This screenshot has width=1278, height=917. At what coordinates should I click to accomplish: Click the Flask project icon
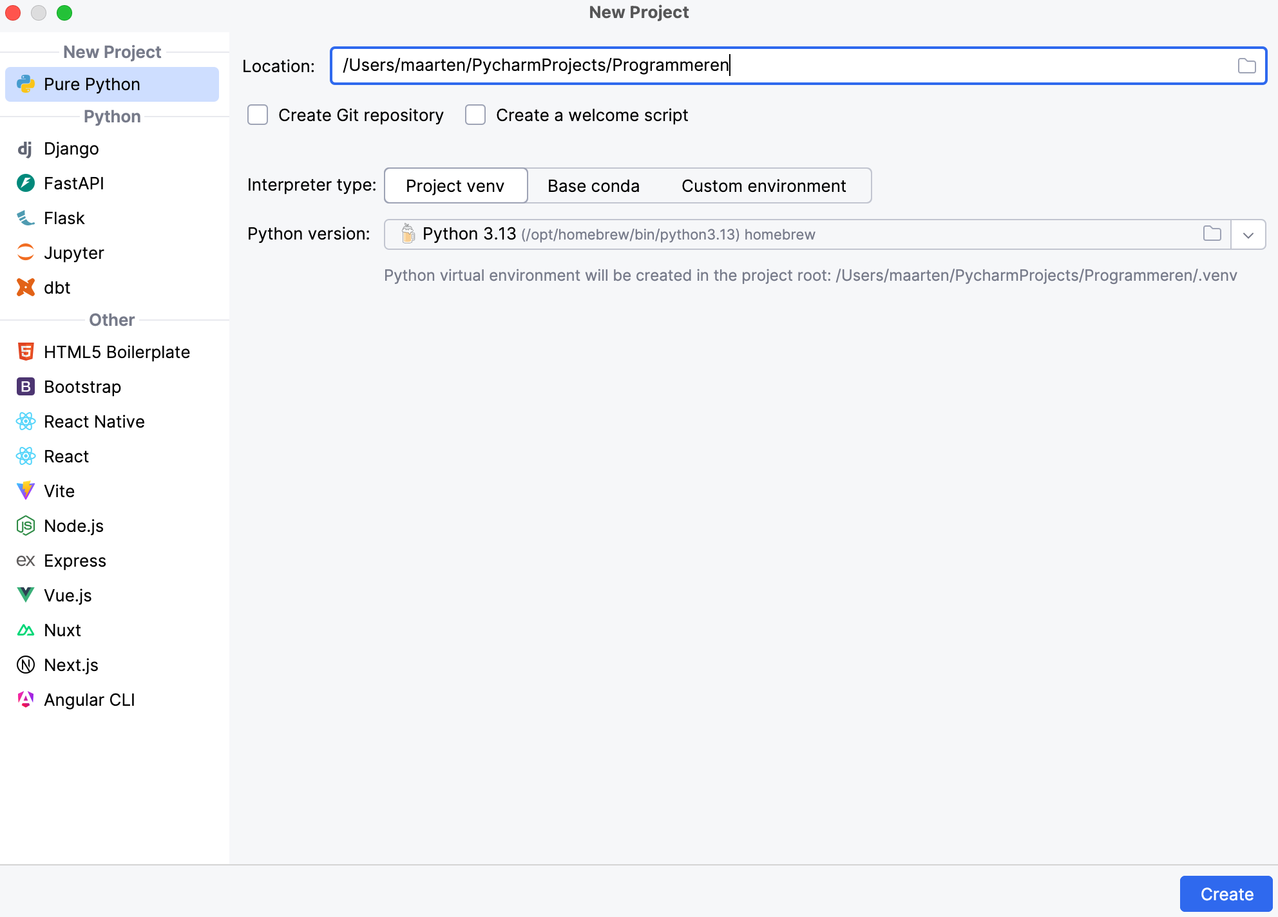(x=25, y=218)
